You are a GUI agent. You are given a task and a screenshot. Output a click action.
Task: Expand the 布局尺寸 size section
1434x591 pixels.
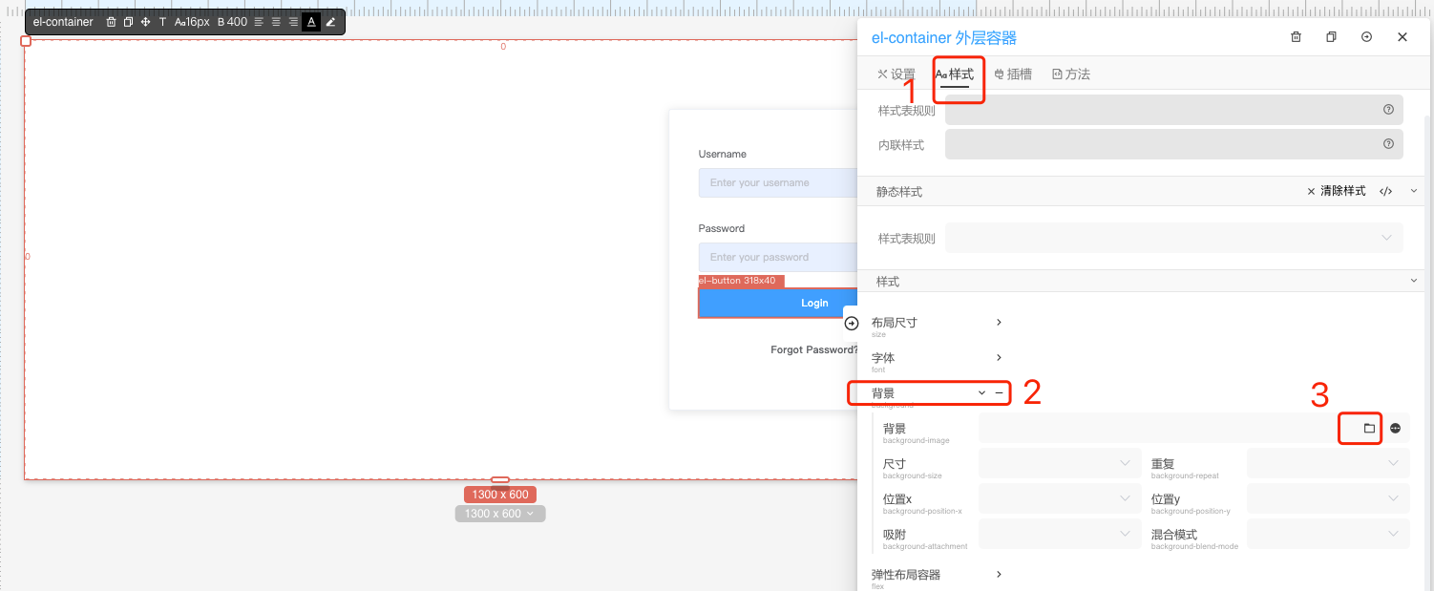click(x=999, y=323)
